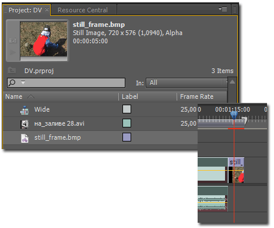The height and width of the screenshot is (228, 274).
Task: Click the на_заливе 28.avi label color swatch
Action: coord(127,123)
